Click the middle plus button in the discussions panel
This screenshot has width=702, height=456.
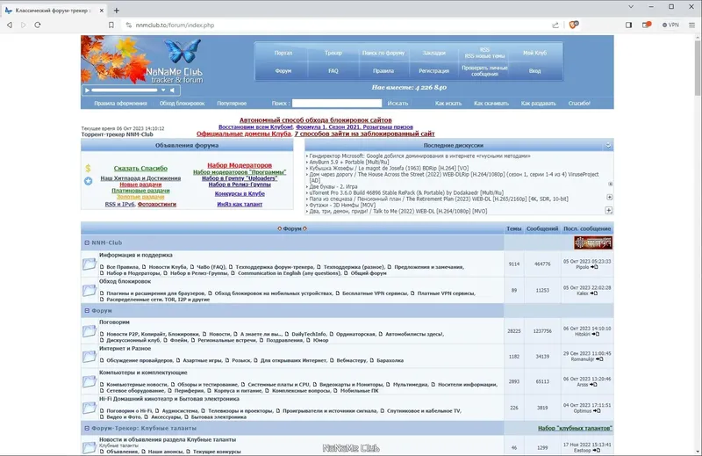pos(609,198)
